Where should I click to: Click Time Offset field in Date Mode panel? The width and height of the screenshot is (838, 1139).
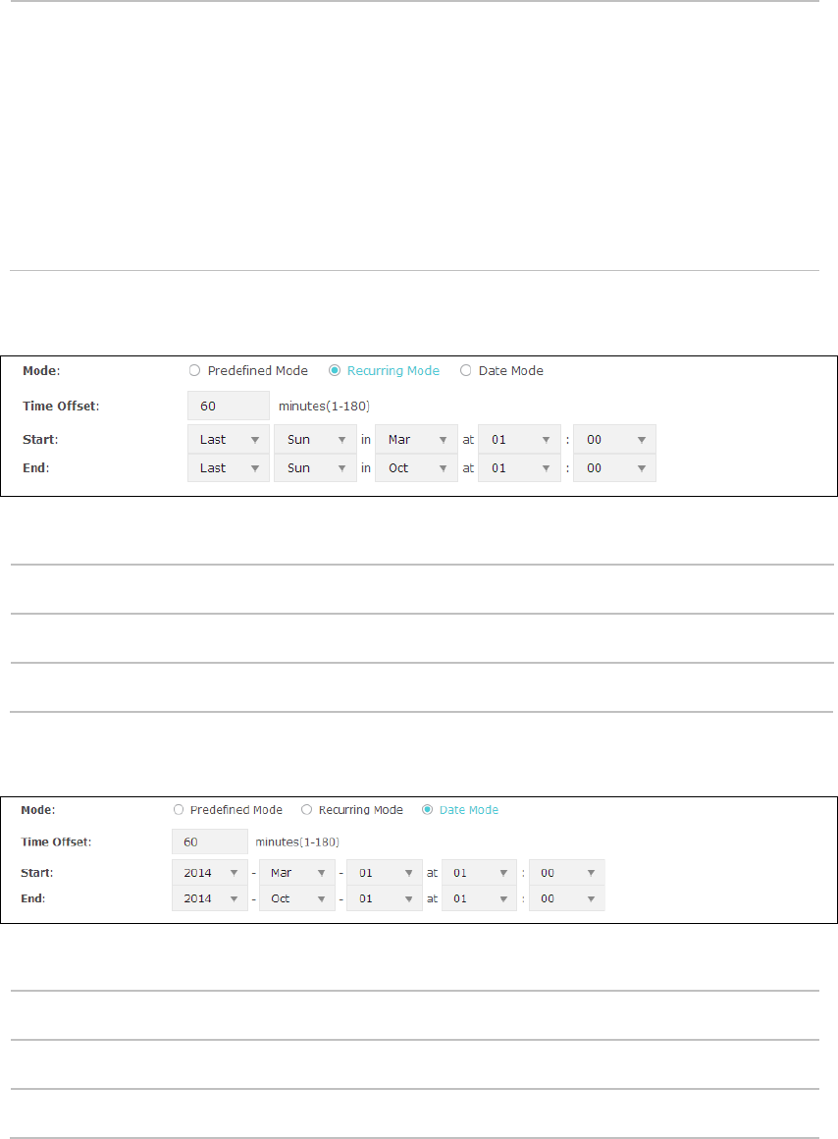tap(210, 841)
